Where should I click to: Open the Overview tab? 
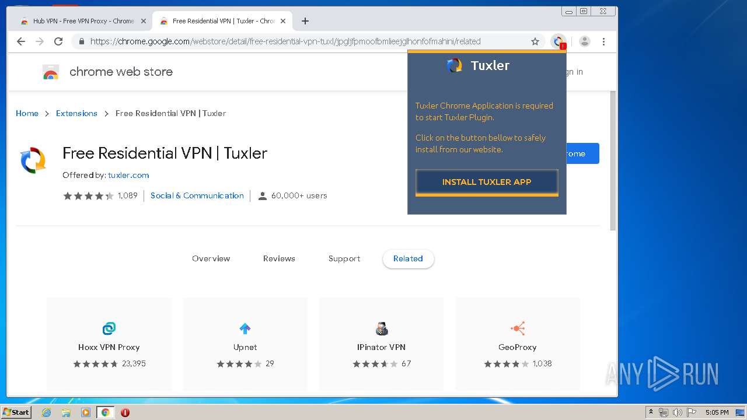coord(211,258)
